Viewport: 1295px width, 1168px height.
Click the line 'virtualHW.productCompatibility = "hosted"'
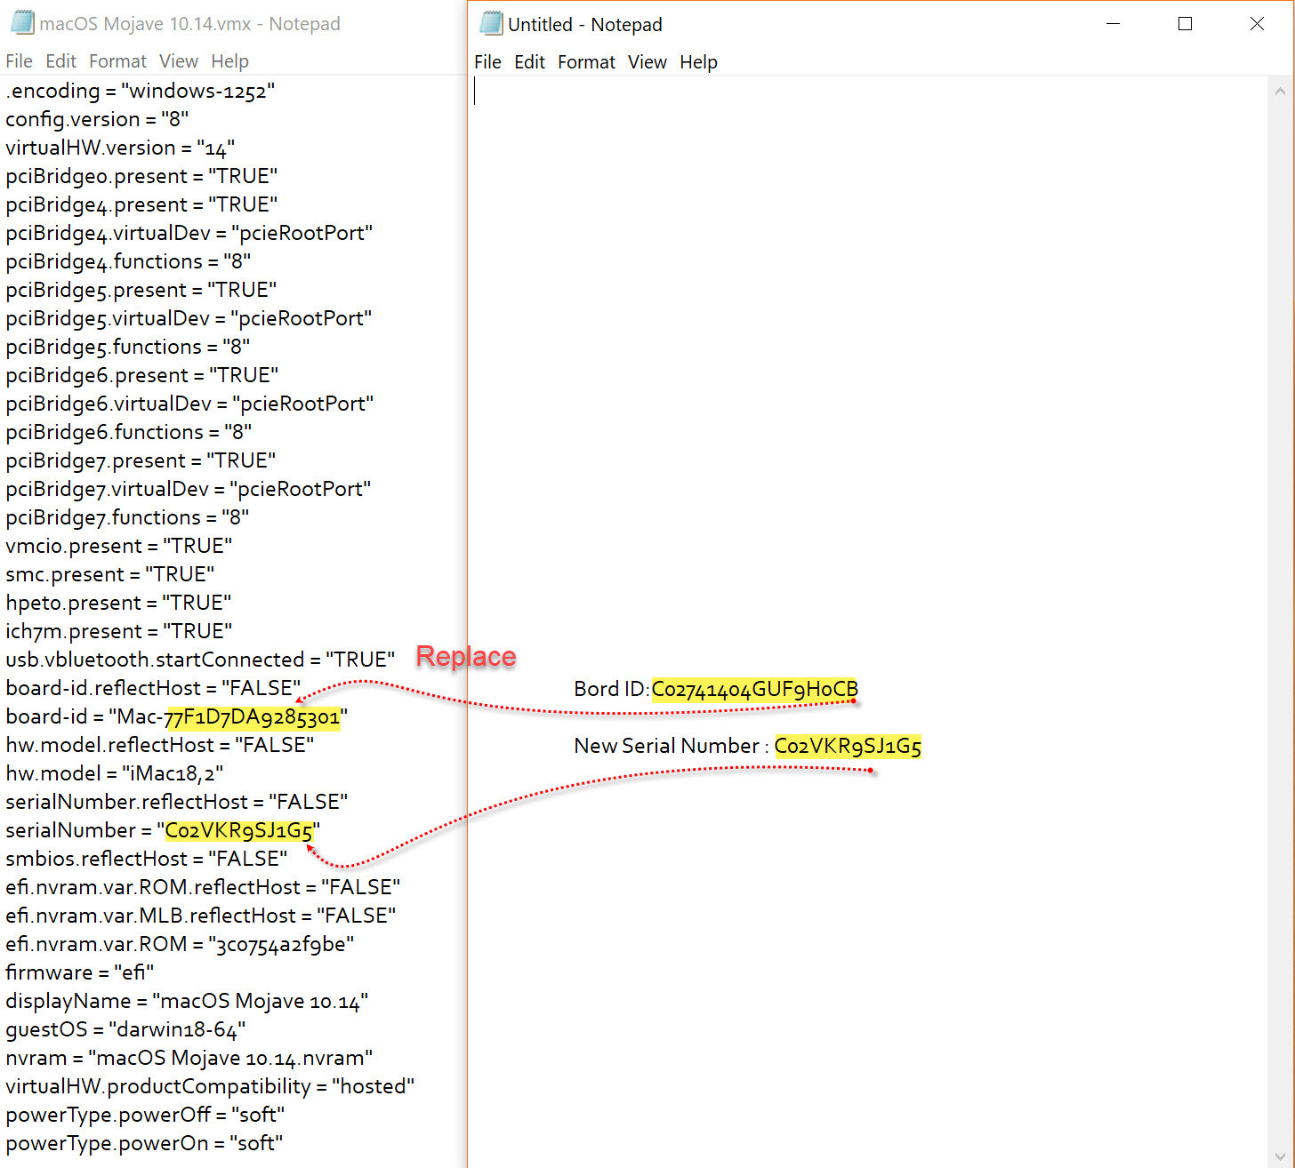point(210,1086)
